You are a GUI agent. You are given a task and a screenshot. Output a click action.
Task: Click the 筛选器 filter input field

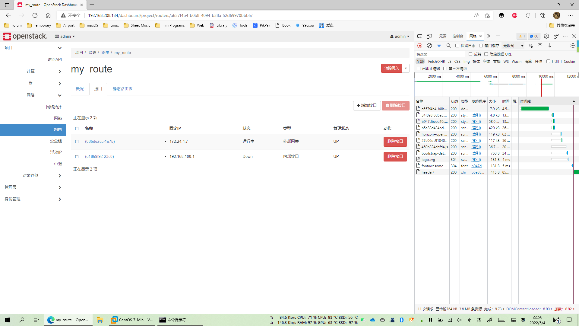pyautogui.click(x=440, y=54)
